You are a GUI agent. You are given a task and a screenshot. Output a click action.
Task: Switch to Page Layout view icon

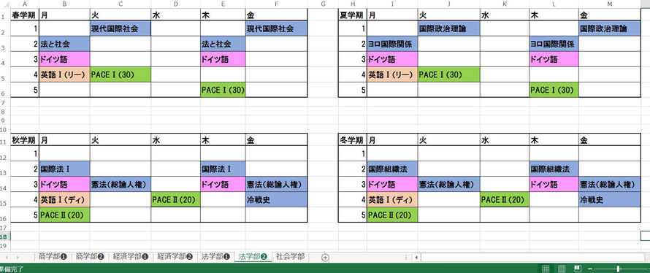(x=562, y=269)
